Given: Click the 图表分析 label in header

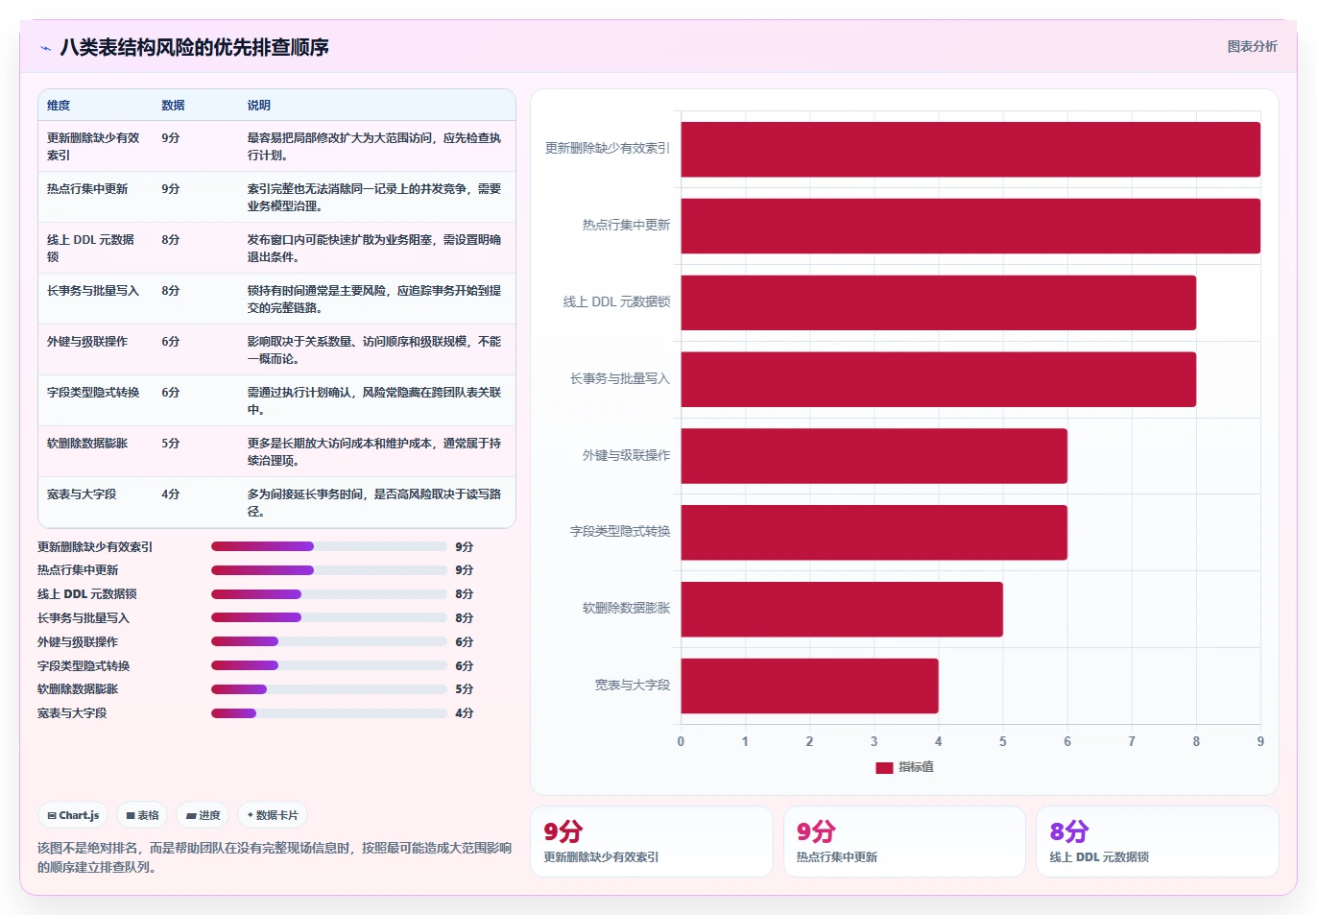Looking at the screenshot, I should [x=1252, y=46].
